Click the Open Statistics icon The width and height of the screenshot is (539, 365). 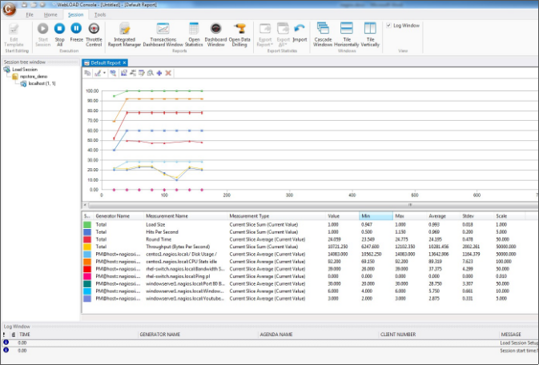click(194, 29)
